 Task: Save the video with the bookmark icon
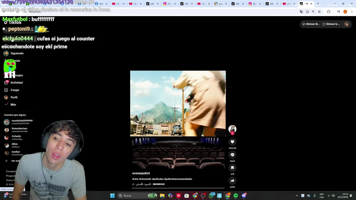pyautogui.click(x=232, y=167)
